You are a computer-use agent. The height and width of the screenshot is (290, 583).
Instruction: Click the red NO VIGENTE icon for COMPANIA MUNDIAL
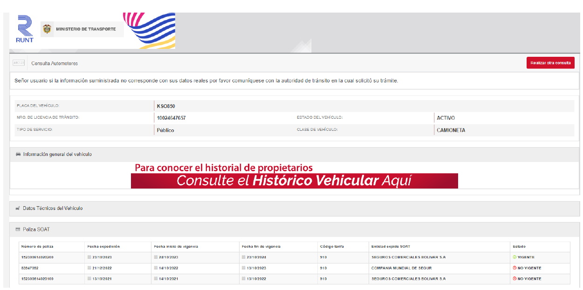(x=514, y=268)
